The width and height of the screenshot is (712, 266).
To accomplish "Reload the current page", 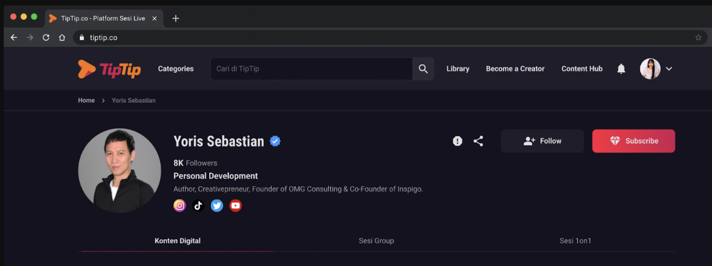I will click(46, 38).
